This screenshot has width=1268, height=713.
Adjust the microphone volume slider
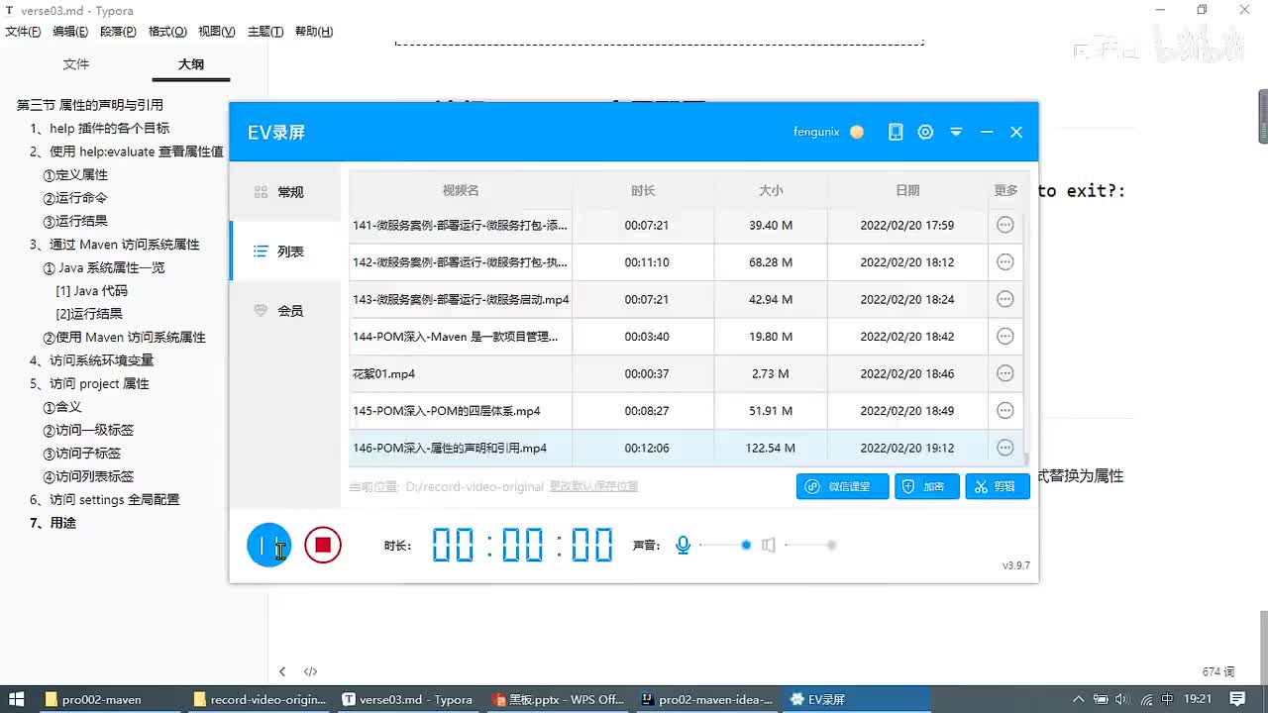pos(726,545)
